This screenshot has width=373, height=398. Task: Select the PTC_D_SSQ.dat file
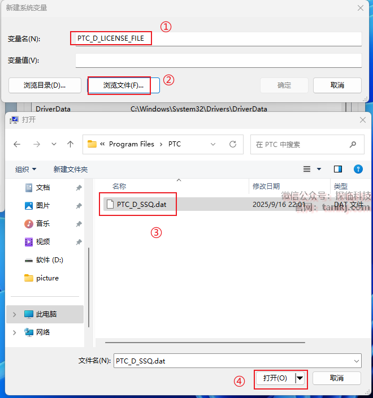click(x=141, y=204)
